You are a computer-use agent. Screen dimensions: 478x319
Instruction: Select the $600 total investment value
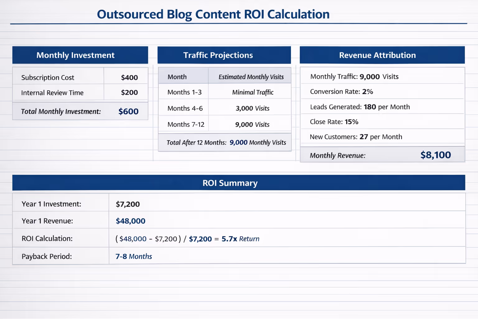coord(129,112)
